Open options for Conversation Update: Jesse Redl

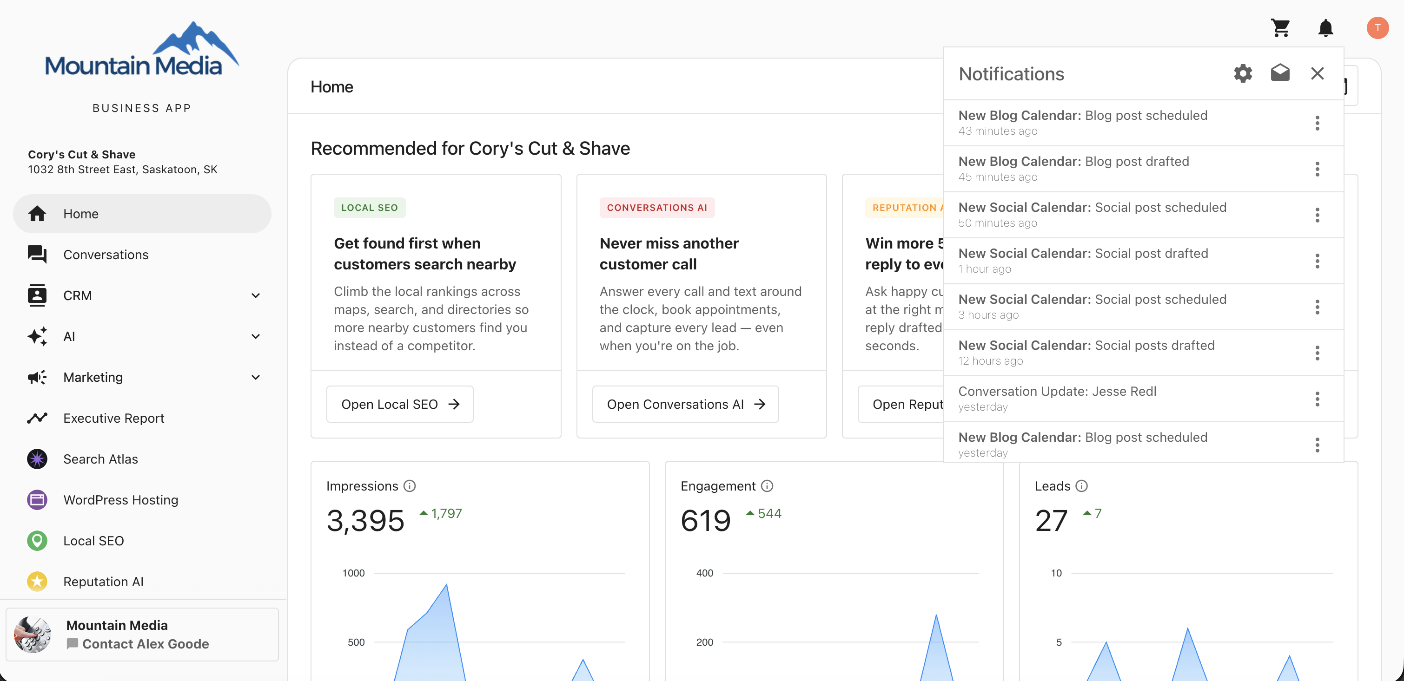click(1317, 399)
